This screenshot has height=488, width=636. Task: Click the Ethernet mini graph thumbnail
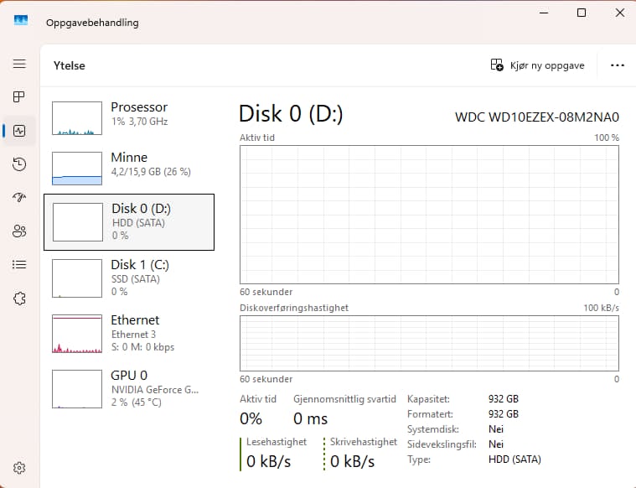(77, 334)
